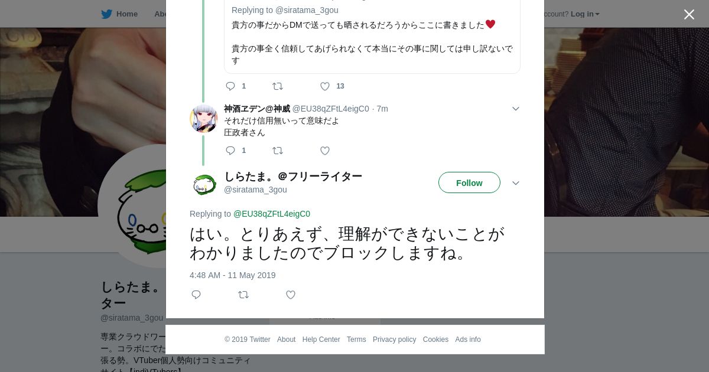The image size is (709, 372).
Task: Open the Privacy policy footer link
Action: tap(394, 340)
